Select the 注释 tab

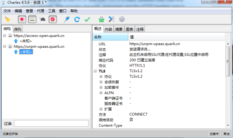140,29
